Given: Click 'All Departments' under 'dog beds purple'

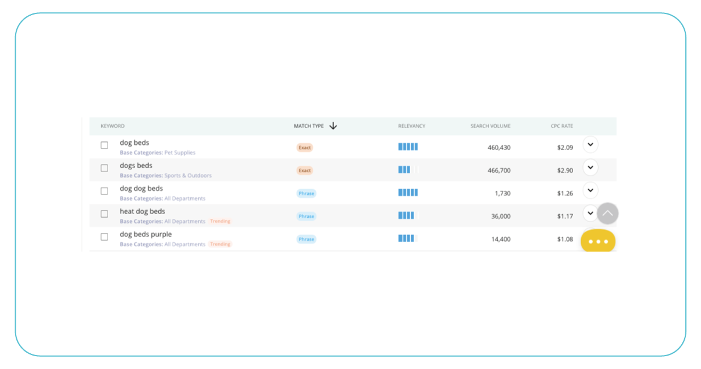Looking at the screenshot, I should (x=185, y=244).
